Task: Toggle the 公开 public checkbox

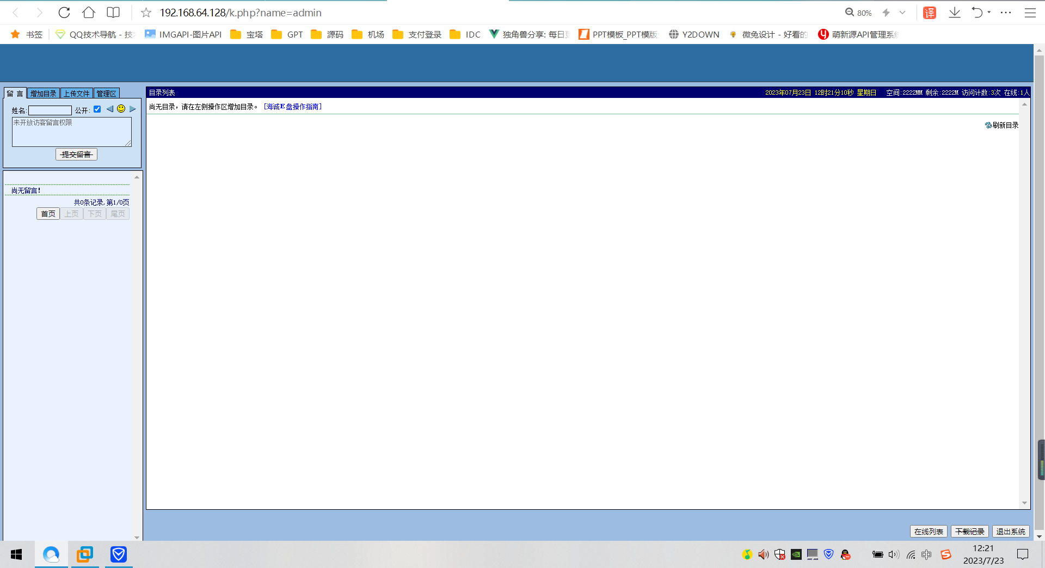Action: (97, 109)
